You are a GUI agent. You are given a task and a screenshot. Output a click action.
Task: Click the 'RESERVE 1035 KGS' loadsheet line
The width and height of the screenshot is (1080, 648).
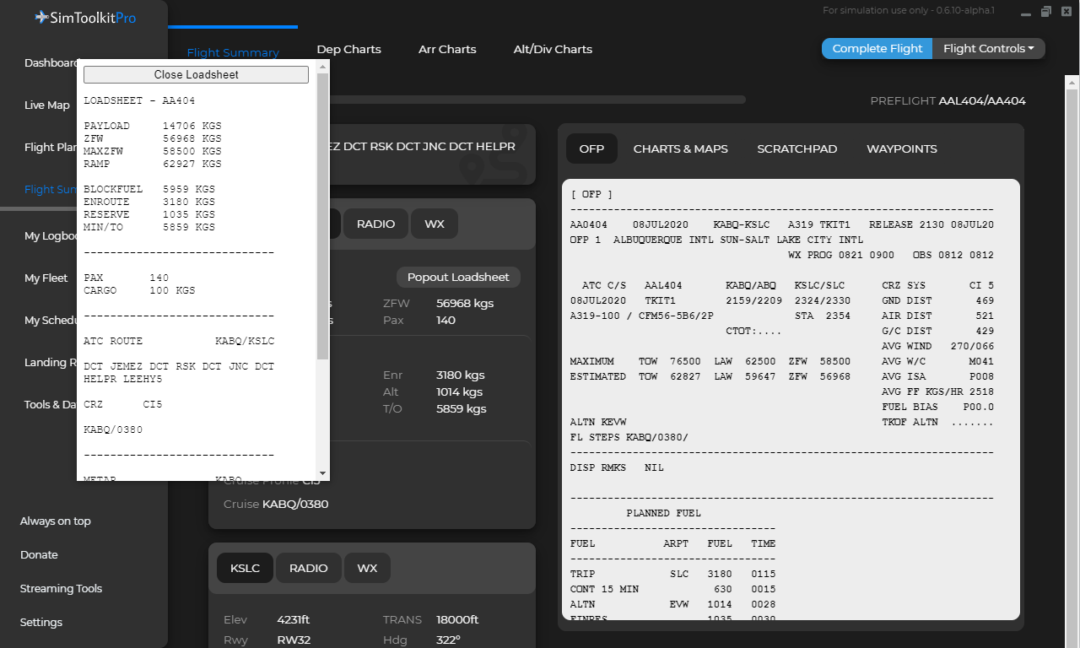pos(149,214)
